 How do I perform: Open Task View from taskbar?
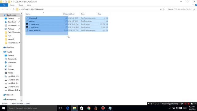(x=60, y=108)
